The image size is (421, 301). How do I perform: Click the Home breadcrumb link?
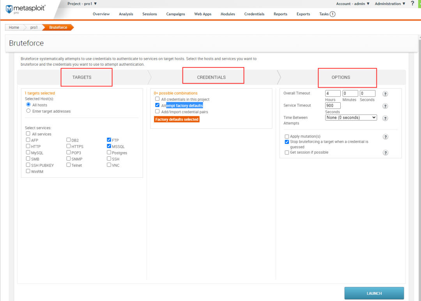14,27
